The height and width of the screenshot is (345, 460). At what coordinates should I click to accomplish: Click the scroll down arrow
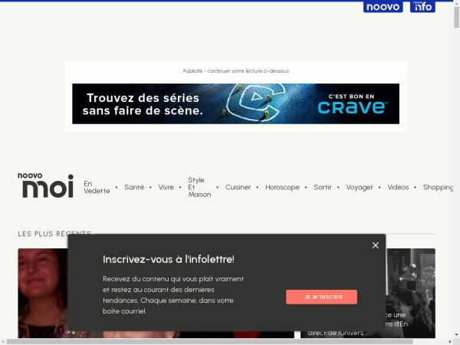click(456, 335)
